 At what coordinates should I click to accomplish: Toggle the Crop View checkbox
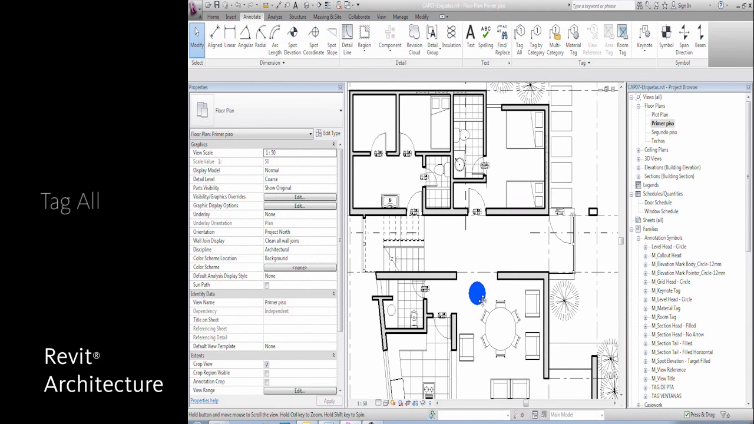pos(267,365)
